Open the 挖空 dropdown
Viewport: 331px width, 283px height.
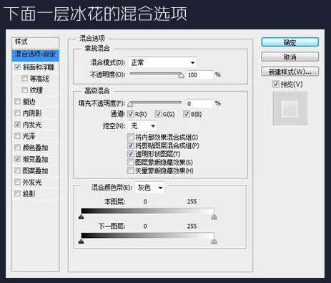coord(142,125)
